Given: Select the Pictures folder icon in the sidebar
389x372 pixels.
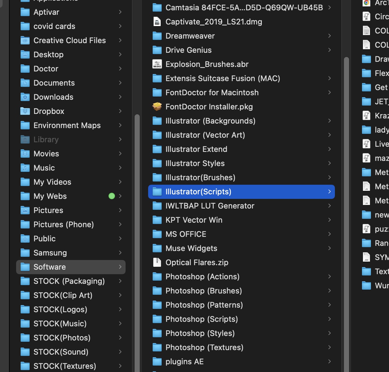Looking at the screenshot, I should click(25, 210).
